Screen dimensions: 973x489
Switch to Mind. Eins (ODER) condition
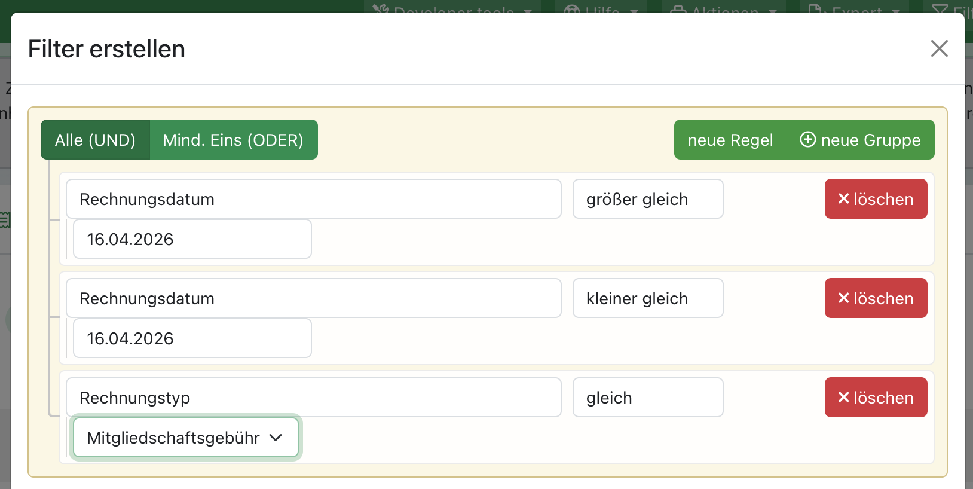pos(233,140)
